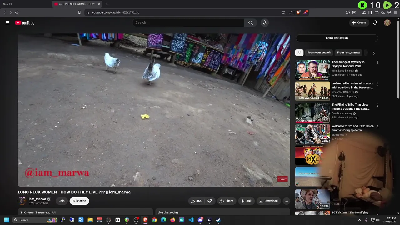Bookmark this page in address bar
This screenshot has width=400, height=225.
click(79, 12)
